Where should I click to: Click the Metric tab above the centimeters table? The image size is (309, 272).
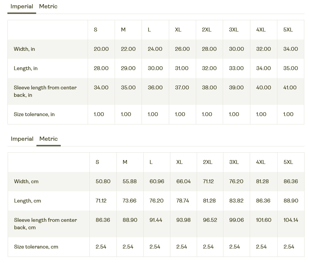pos(49,139)
